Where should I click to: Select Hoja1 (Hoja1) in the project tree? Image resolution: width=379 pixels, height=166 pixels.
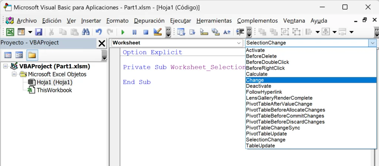point(55,82)
